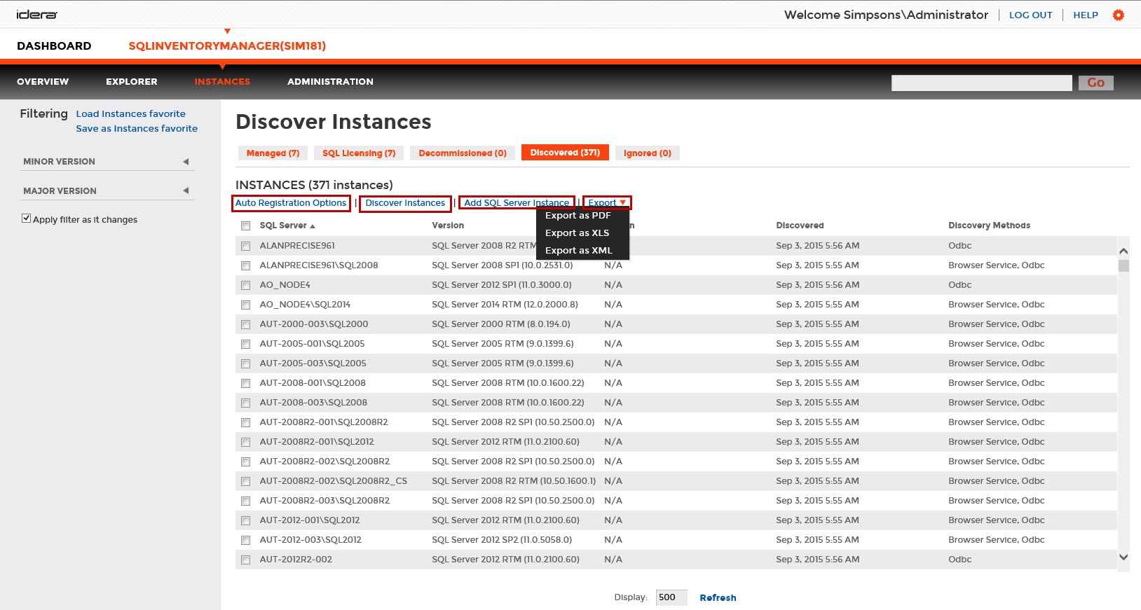The width and height of the screenshot is (1141, 610).
Task: Click the Display count input field
Action: pyautogui.click(x=671, y=597)
